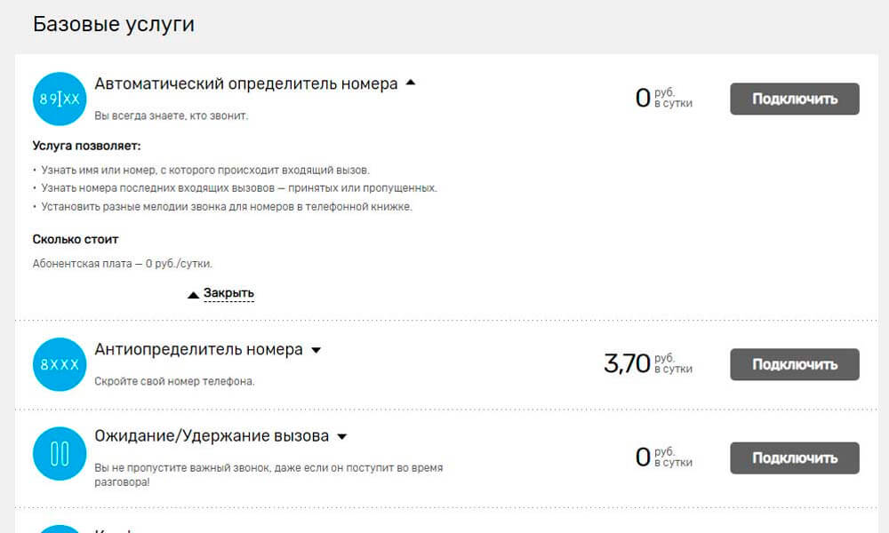
Task: Click the caller ID 89XX round icon
Action: click(x=60, y=99)
